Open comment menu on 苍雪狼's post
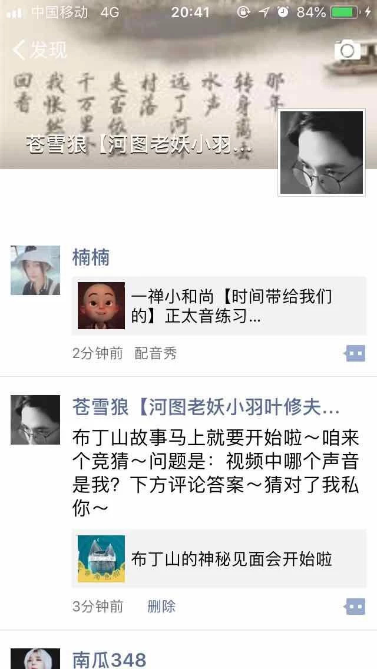 (x=355, y=607)
